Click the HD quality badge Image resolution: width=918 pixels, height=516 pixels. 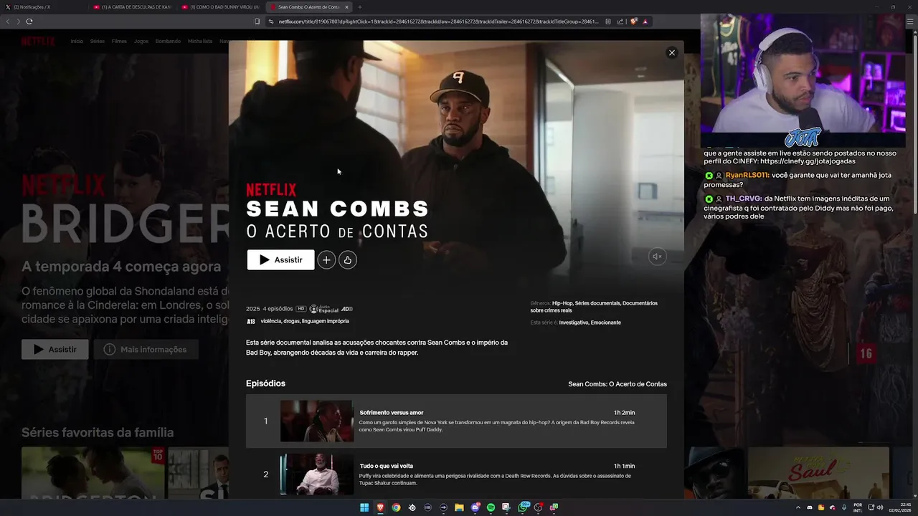(301, 309)
